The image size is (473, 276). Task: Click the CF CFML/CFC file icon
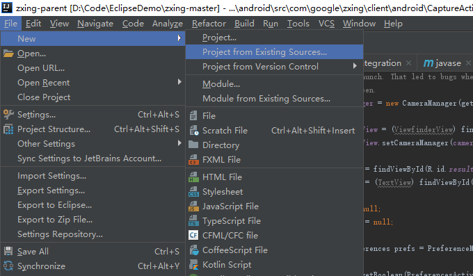click(x=193, y=235)
